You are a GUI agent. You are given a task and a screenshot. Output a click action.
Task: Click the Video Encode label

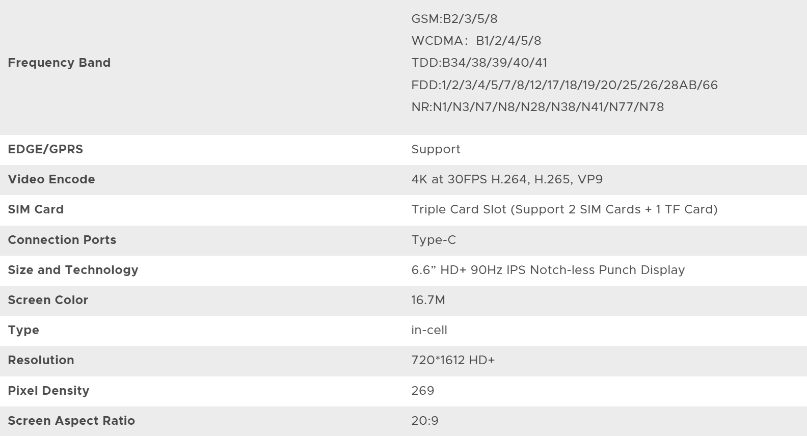51,179
